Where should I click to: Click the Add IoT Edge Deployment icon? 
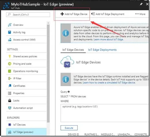point(93,14)
